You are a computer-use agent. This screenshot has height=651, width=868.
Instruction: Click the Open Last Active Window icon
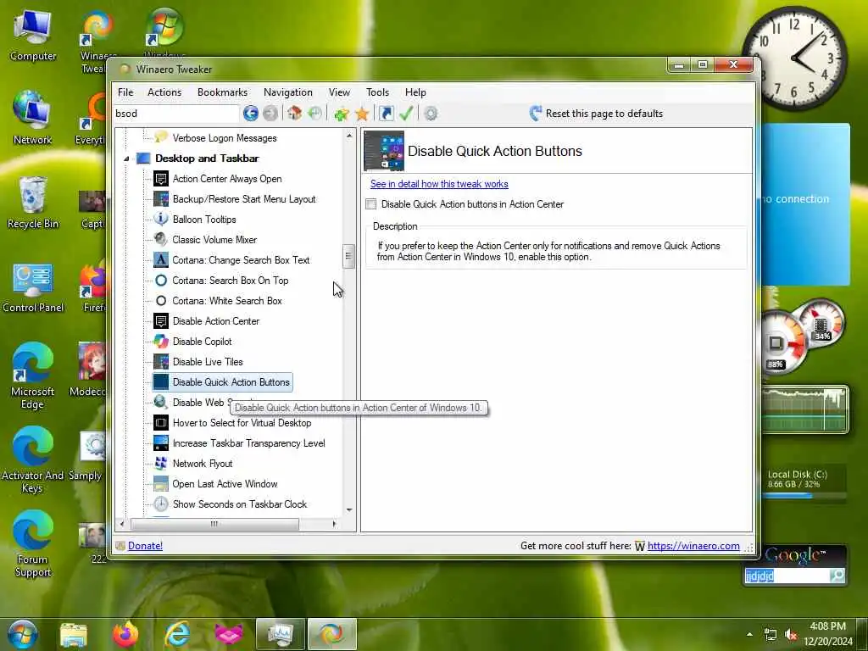161,484
